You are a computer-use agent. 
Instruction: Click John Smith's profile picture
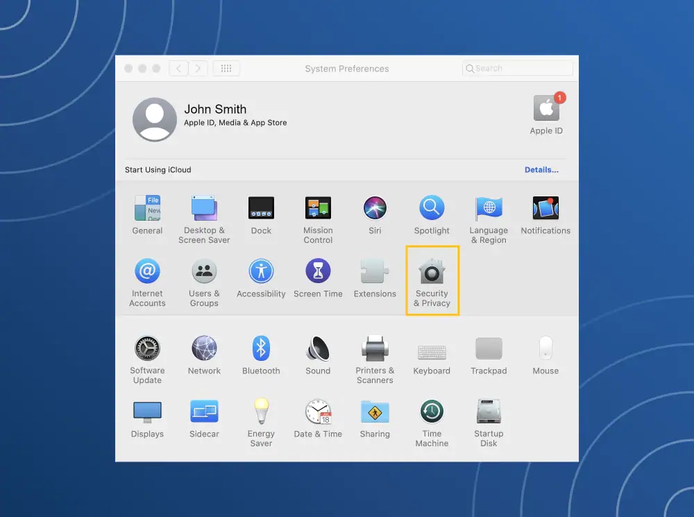[155, 119]
